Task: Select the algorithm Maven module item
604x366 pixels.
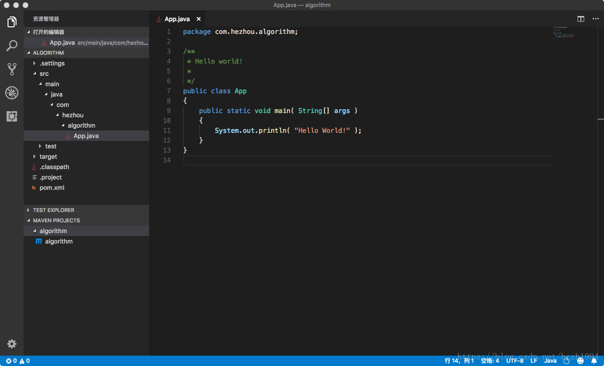Action: 86,241
